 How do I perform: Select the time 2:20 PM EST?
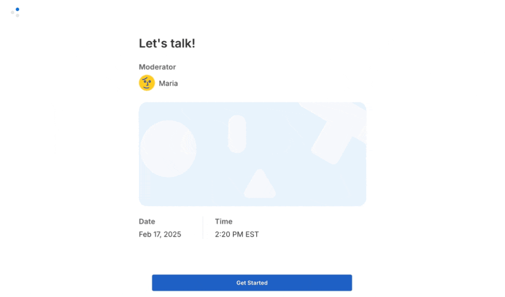236,234
